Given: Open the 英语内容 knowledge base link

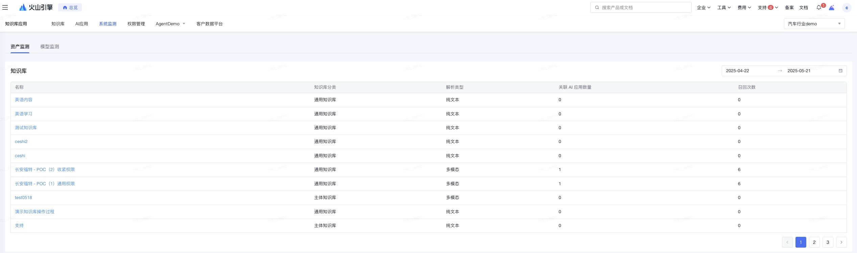Looking at the screenshot, I should [24, 100].
